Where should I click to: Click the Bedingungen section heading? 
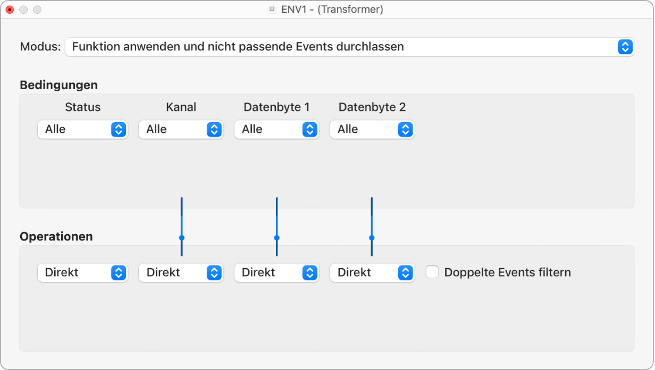[x=58, y=85]
